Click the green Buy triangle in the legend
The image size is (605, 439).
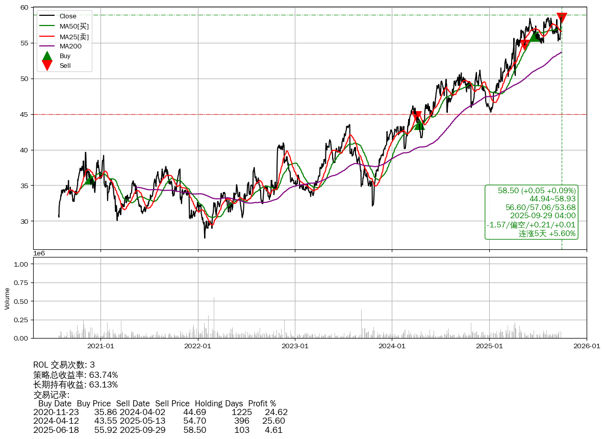click(x=47, y=56)
